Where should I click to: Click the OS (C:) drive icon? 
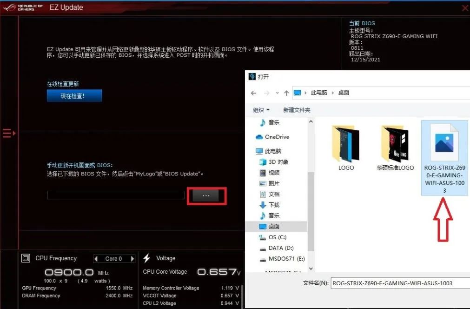tap(263, 238)
